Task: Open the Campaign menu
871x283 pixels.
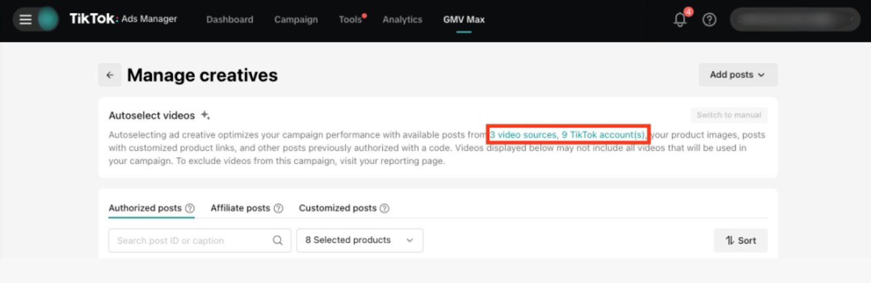Action: pyautogui.click(x=295, y=20)
